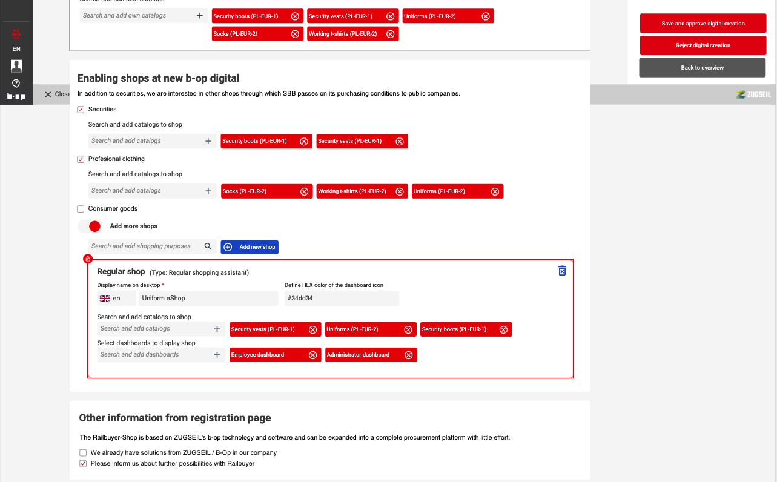Open the user profile avatar in sidebar
Viewport: 777px width, 482px height.
[16, 65]
